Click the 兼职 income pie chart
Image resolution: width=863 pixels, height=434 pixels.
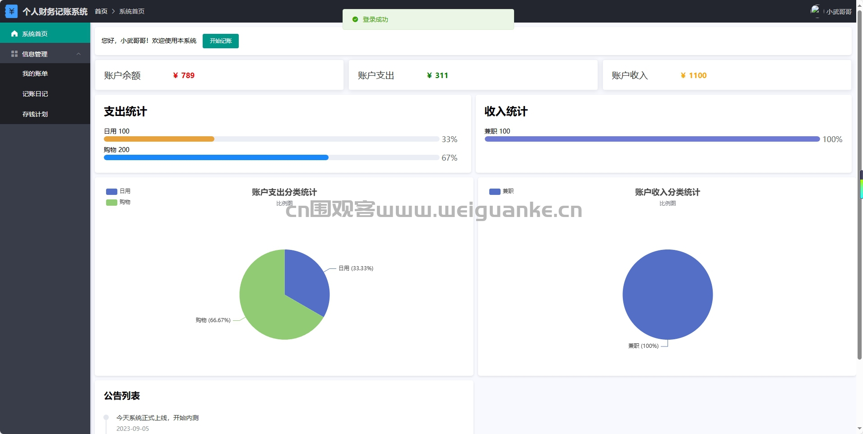(x=668, y=295)
